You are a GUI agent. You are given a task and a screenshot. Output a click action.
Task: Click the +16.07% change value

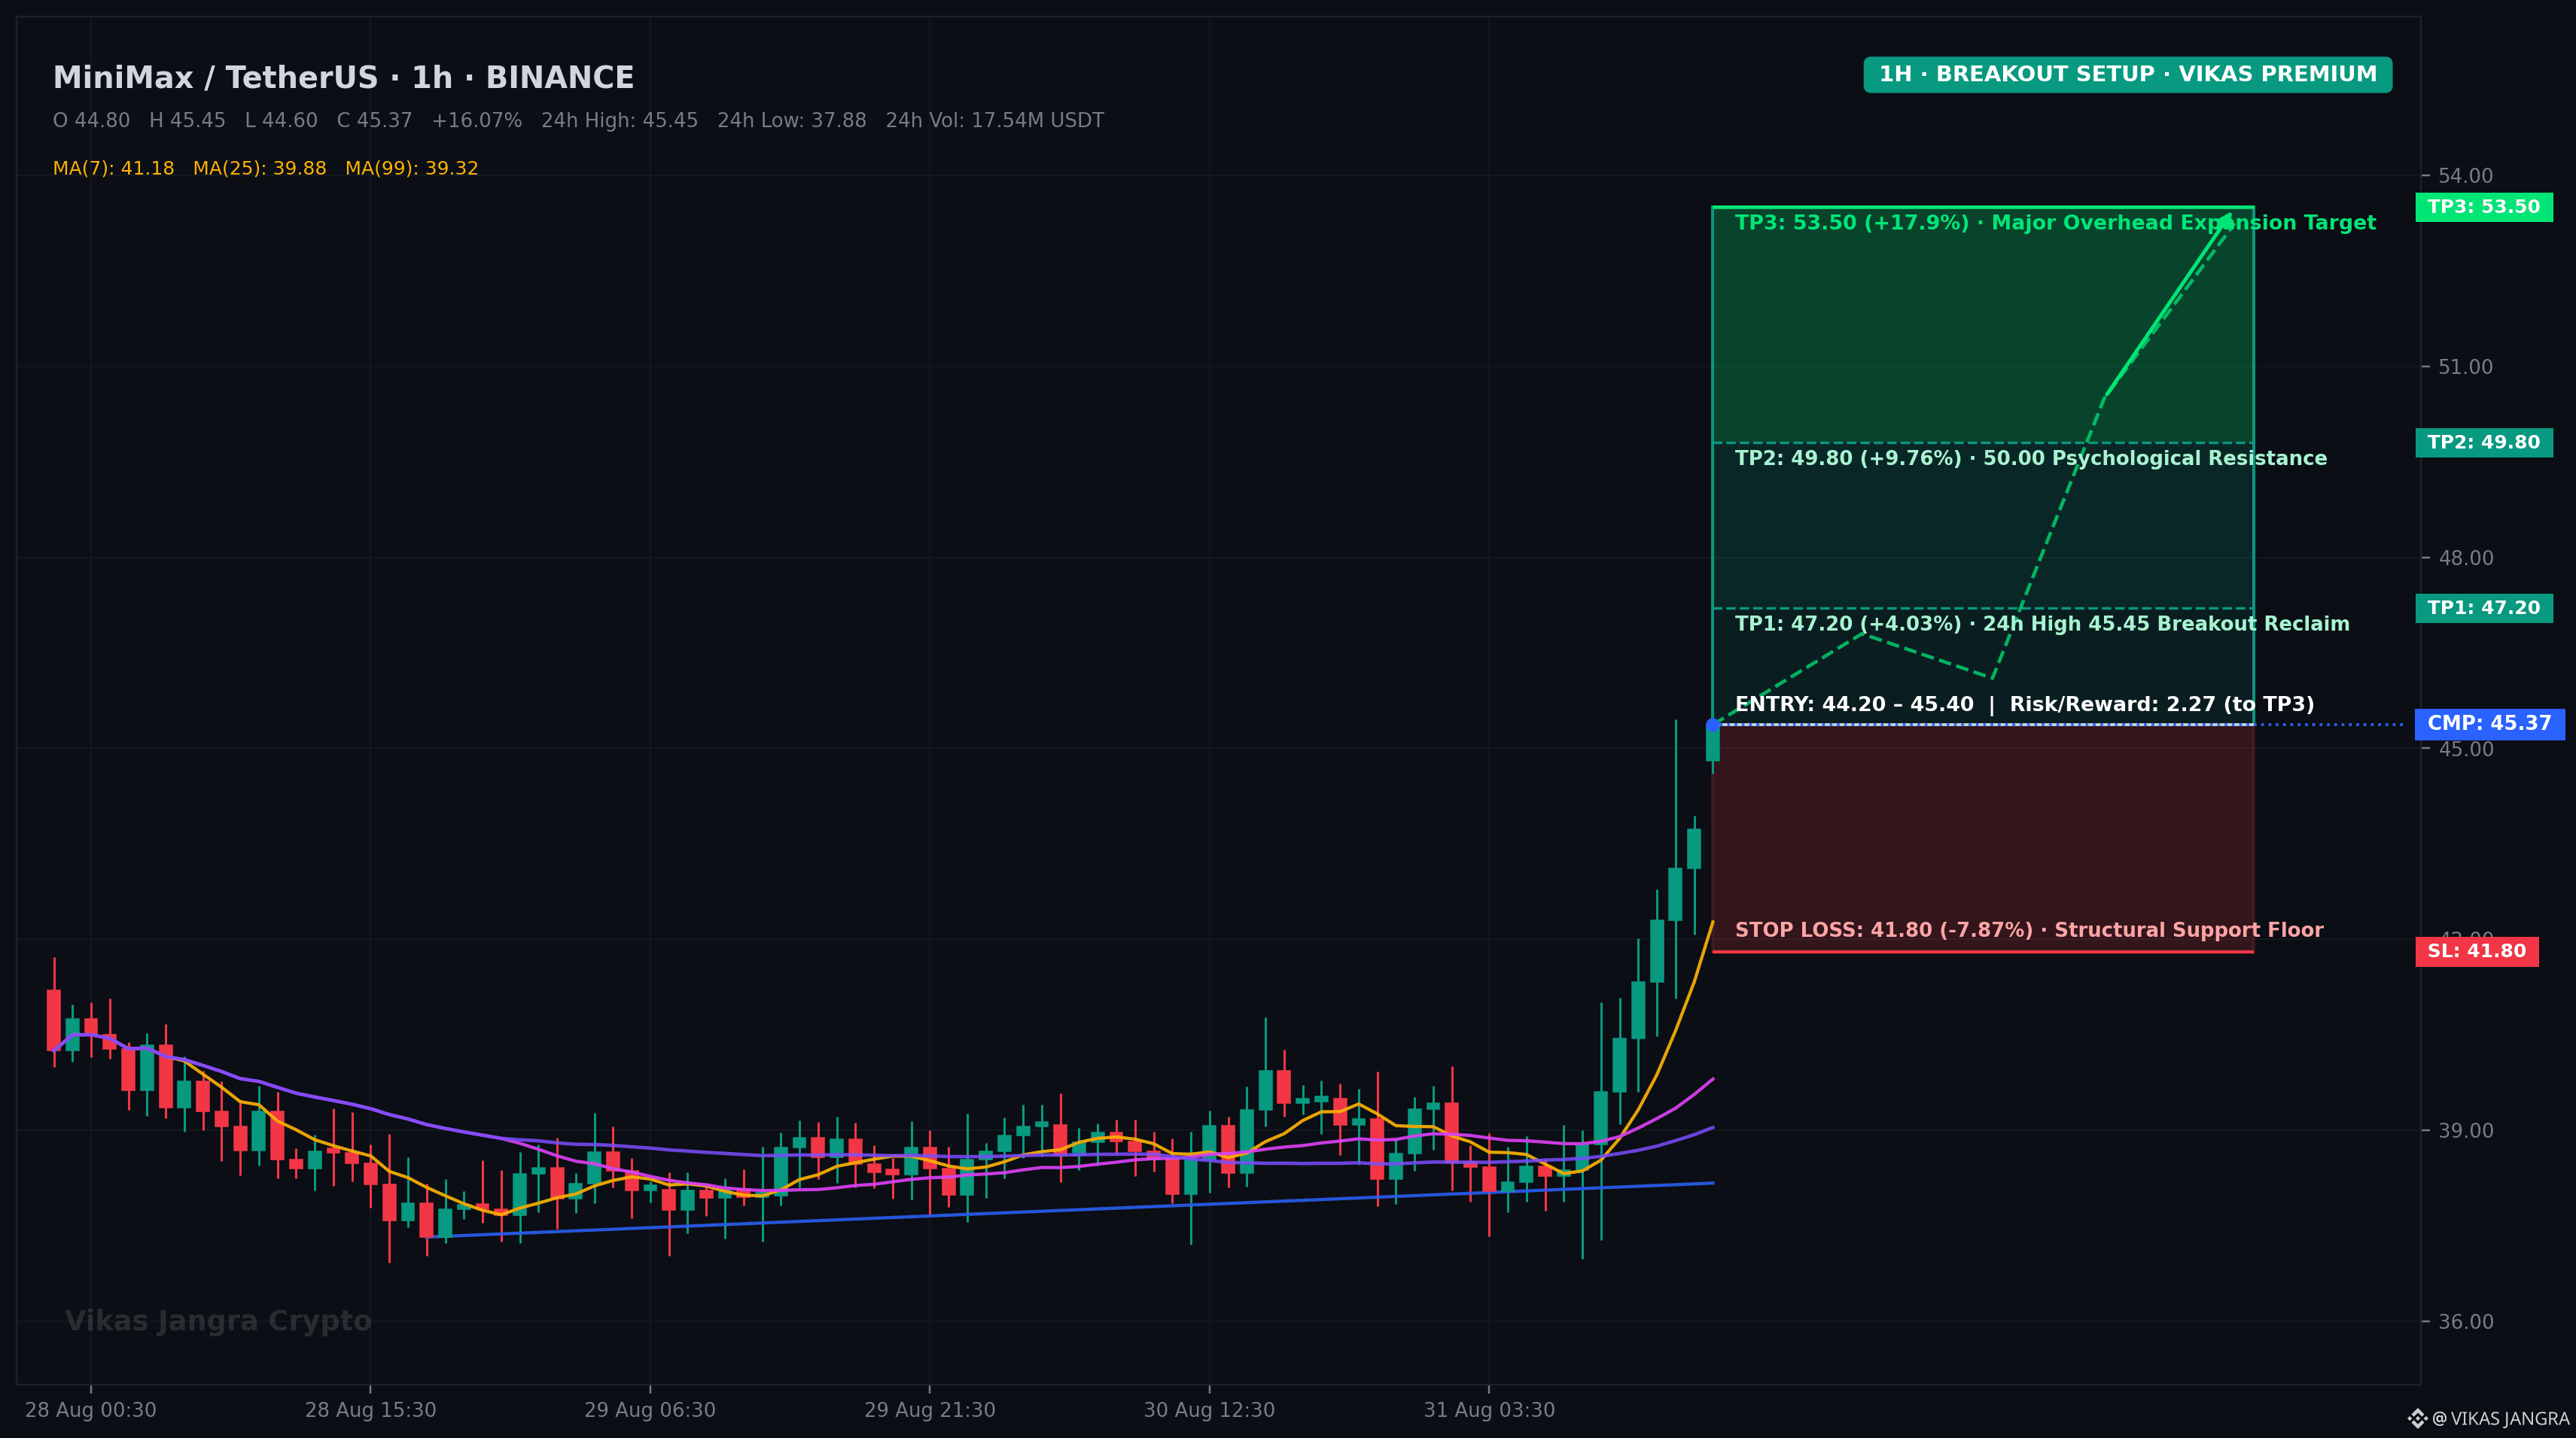(476, 121)
